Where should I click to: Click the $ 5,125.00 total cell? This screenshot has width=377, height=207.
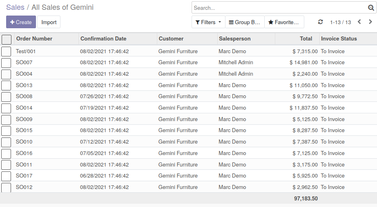pos(305,119)
